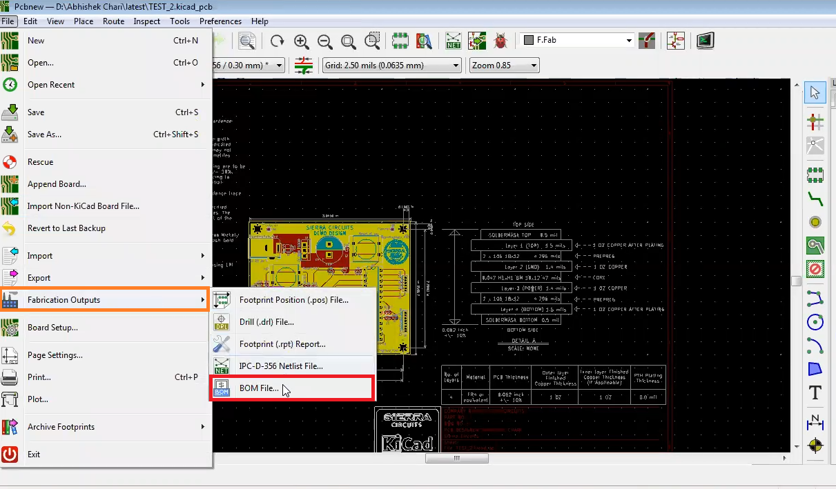Choose Drill (.drl) File menu entry
The width and height of the screenshot is (836, 489).
click(x=266, y=322)
